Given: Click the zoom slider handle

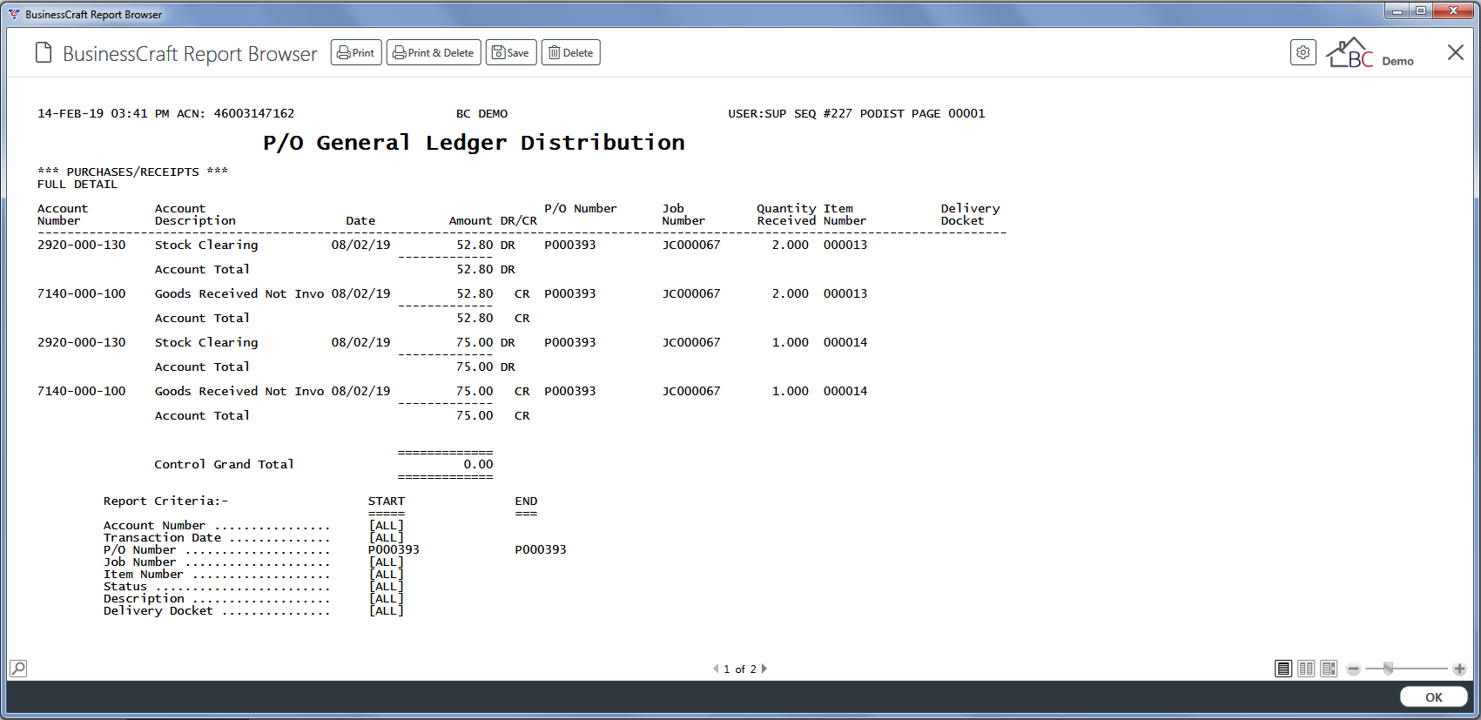Looking at the screenshot, I should [1389, 669].
